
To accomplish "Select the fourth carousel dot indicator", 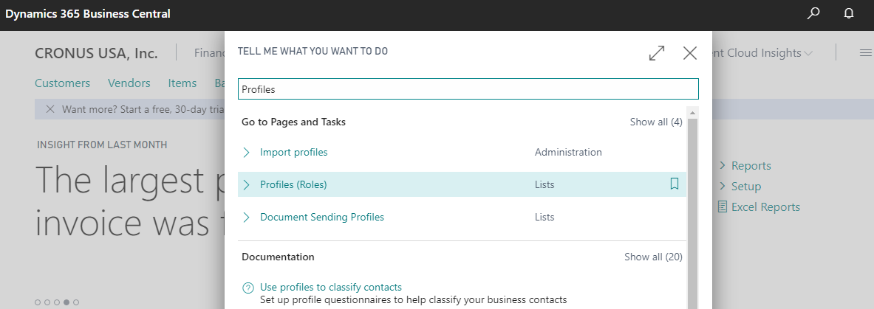I will [x=66, y=302].
